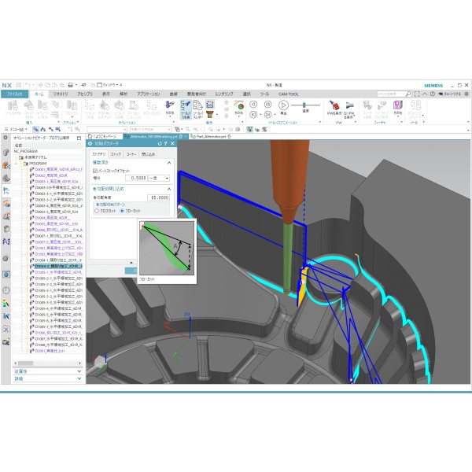Switch to the ストラテジ tab
This screenshot has height=472, width=472.
[x=99, y=154]
